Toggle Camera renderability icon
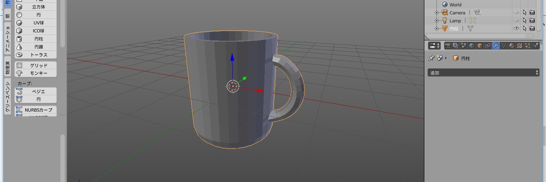Viewport: 546px width, 182px height. pos(532,13)
